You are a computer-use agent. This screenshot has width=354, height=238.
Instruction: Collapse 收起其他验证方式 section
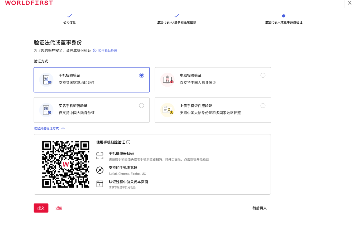[50, 128]
